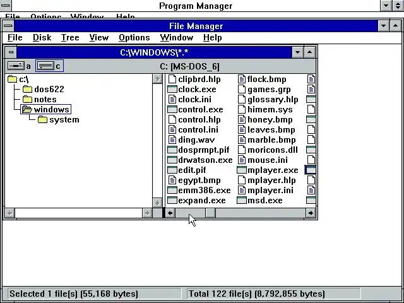Select file control.ini
The height and width of the screenshot is (303, 404).
point(198,129)
